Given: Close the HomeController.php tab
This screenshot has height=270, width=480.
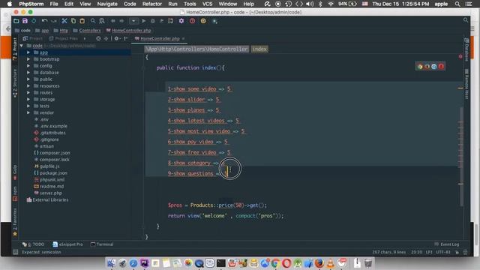Looking at the screenshot, I should (183, 38).
